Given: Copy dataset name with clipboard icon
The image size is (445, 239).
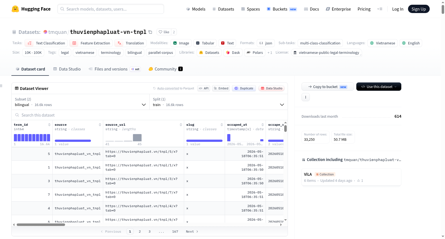Looking at the screenshot, I should (x=150, y=32).
